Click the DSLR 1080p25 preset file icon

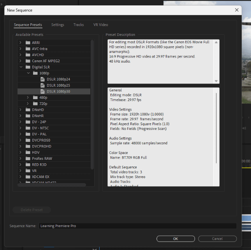point(42,86)
